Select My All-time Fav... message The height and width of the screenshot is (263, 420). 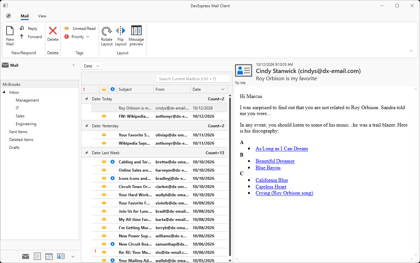159,219
